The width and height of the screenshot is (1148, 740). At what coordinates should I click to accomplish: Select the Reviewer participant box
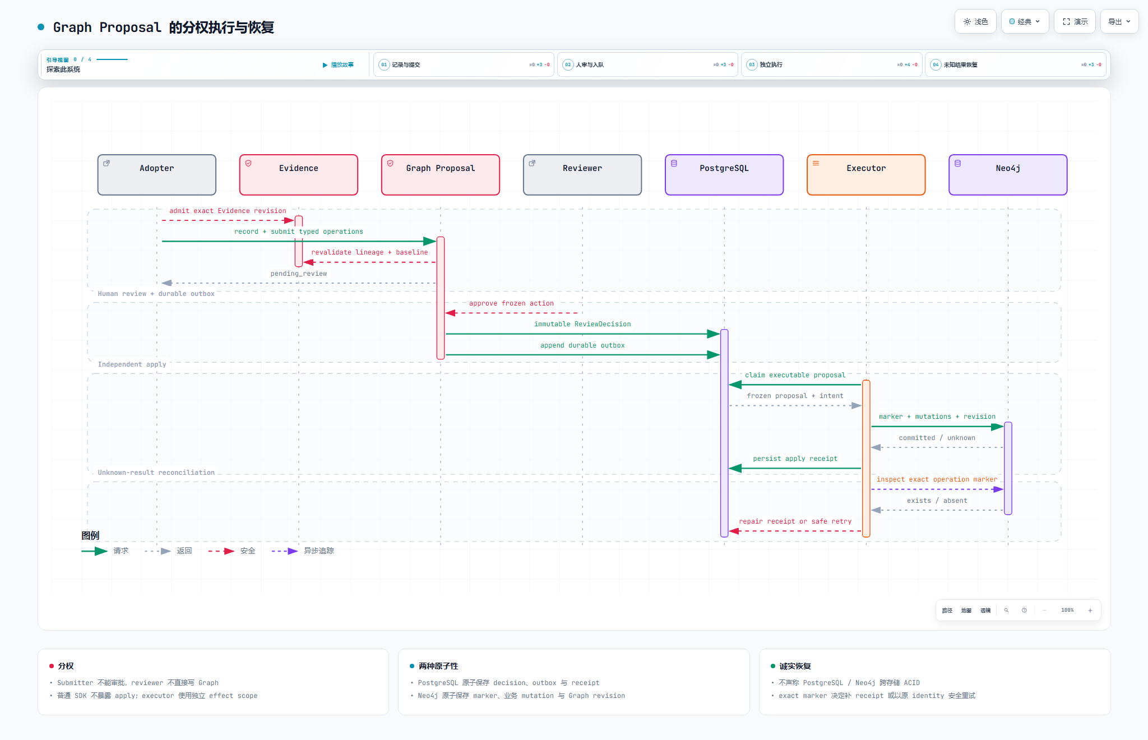[x=582, y=175]
